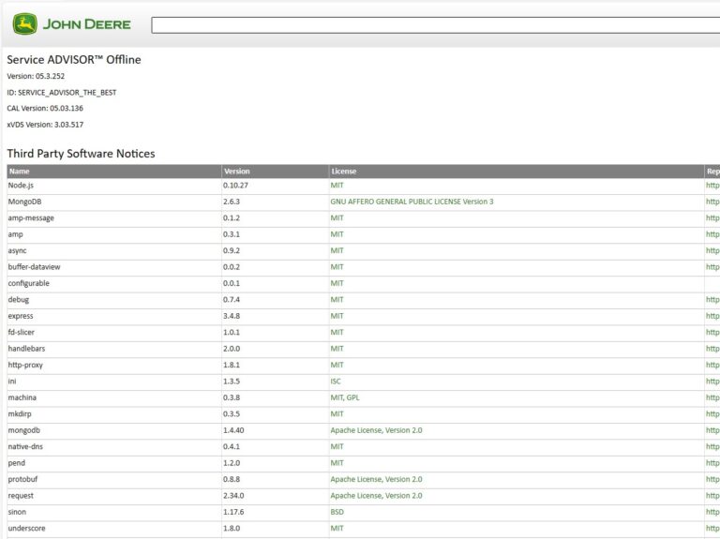Open MIT license link in express row
The height and width of the screenshot is (539, 720).
click(x=337, y=316)
